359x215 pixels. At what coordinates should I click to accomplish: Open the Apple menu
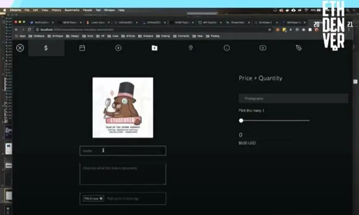tap(4, 10)
